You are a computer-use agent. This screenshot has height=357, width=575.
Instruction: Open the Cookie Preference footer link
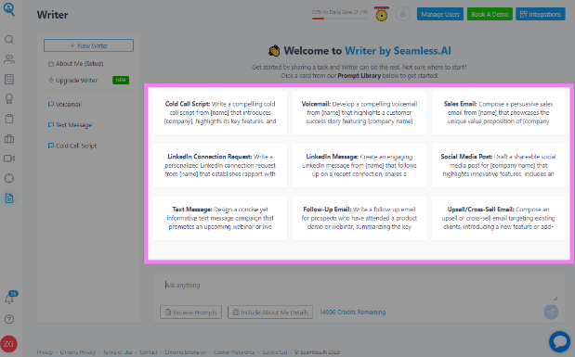tap(234, 352)
